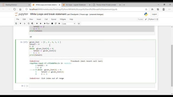Open the browser favorites list icon
This screenshot has height=97, width=173.
pyautogui.click(x=152, y=9)
